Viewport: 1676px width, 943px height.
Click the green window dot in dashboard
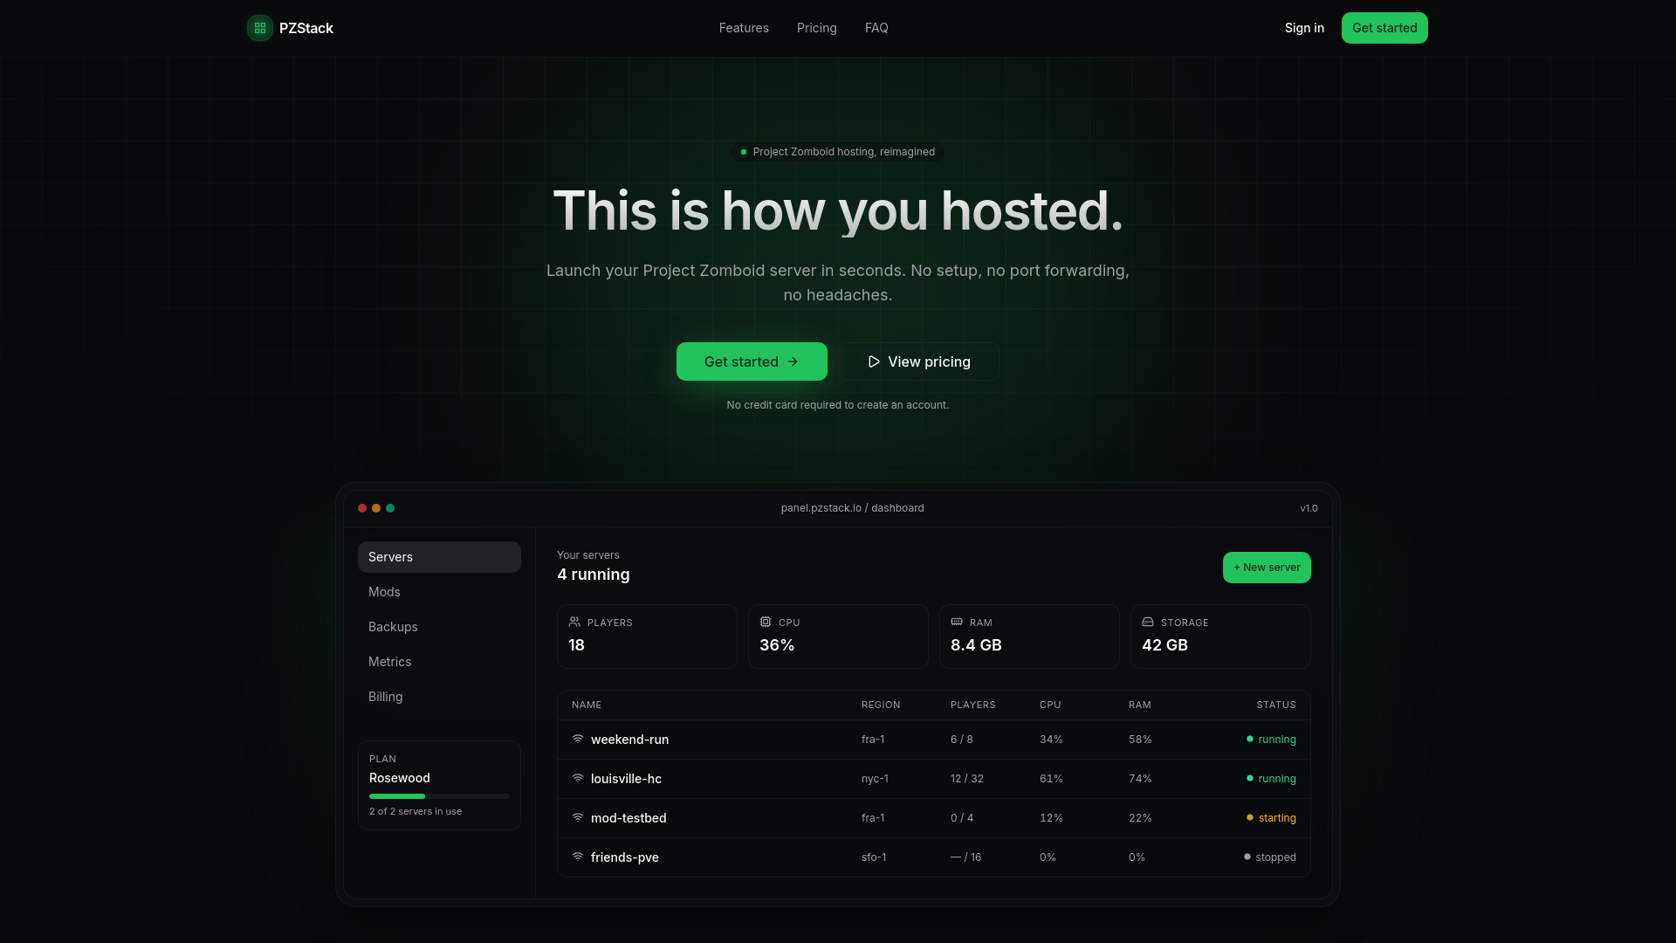[390, 508]
